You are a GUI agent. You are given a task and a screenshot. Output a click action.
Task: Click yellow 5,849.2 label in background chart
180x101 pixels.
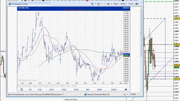coord(177,79)
